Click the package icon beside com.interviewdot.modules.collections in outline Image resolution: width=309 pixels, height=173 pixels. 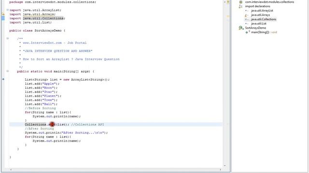click(x=240, y=2)
